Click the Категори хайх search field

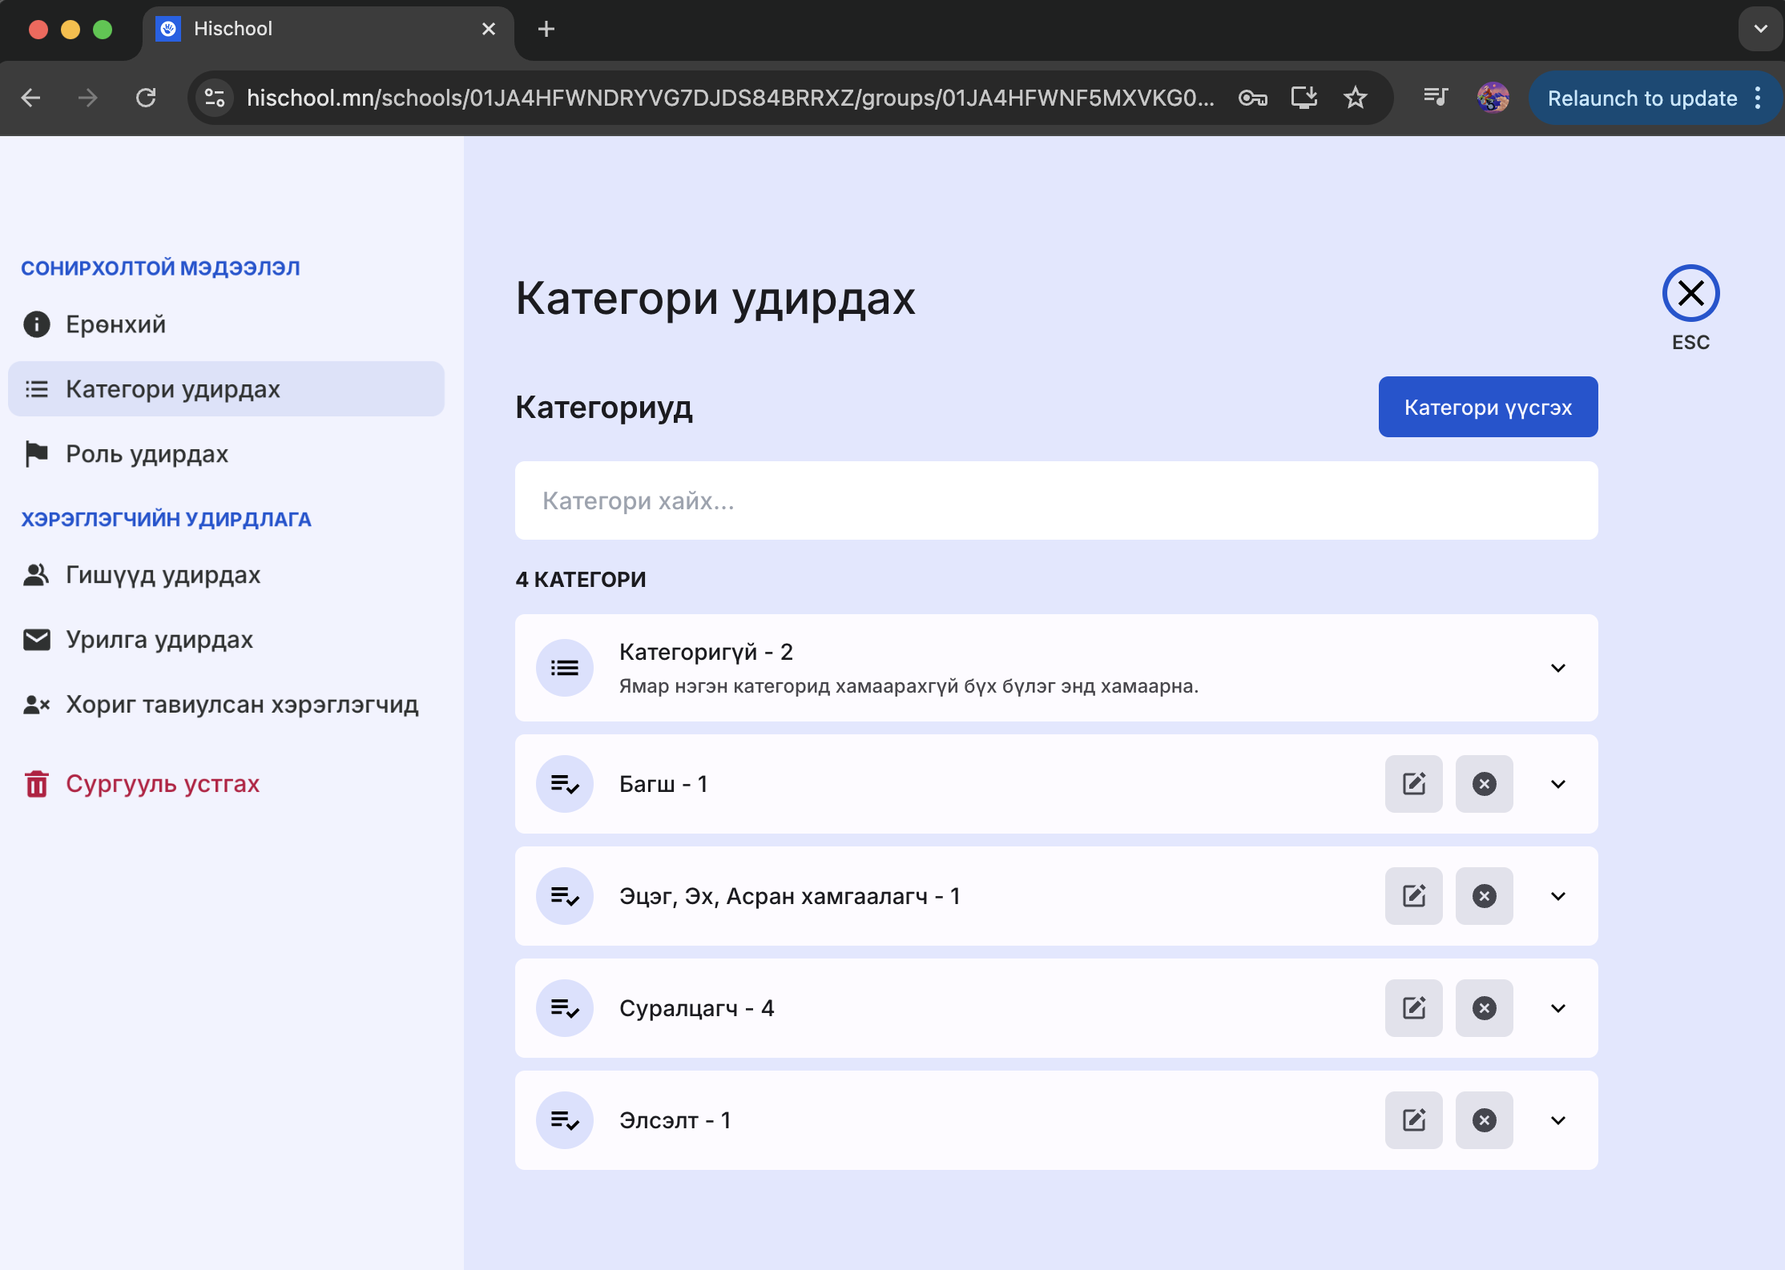pos(1056,500)
